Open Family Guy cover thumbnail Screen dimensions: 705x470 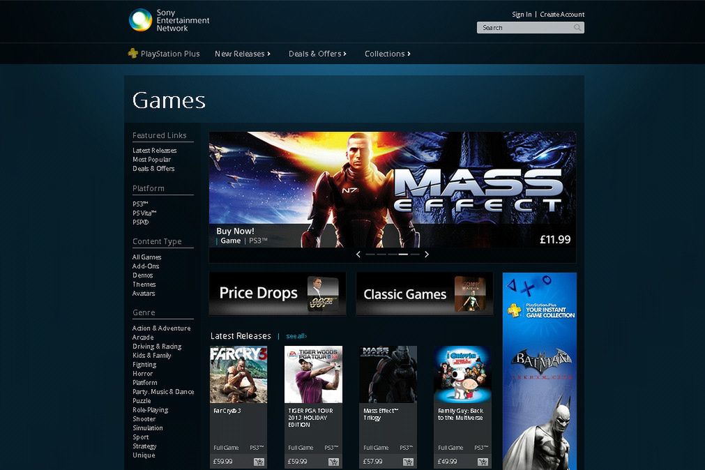click(462, 374)
